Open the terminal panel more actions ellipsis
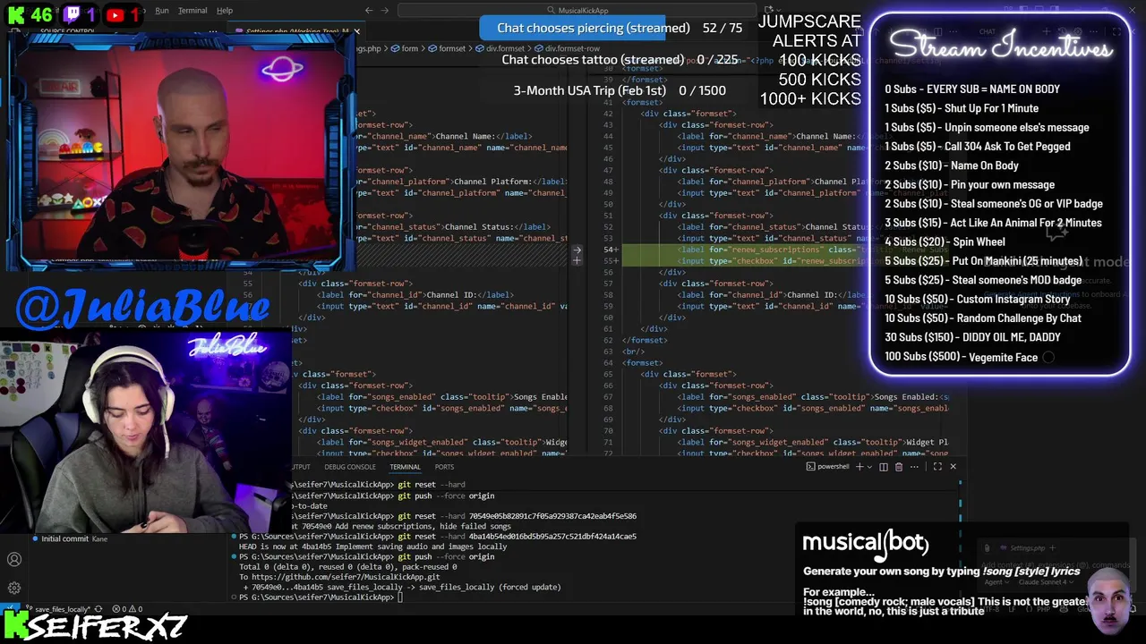1146x644 pixels. tap(914, 467)
